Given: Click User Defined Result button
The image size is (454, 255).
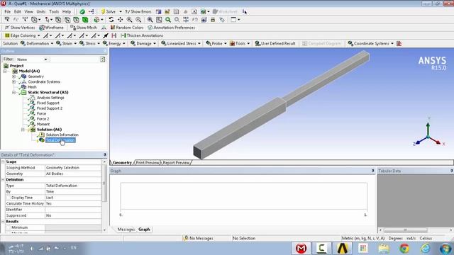Looking at the screenshot, I should (275, 43).
